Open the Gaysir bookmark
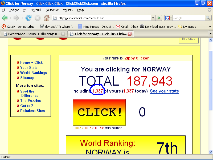 19,27
